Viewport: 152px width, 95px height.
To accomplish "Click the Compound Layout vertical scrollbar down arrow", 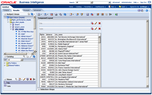I will 147,86.
